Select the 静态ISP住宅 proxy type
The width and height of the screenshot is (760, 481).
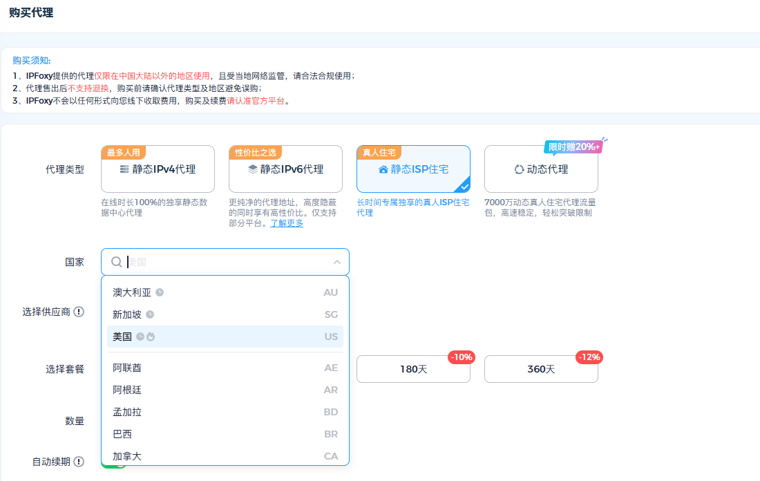click(x=413, y=169)
